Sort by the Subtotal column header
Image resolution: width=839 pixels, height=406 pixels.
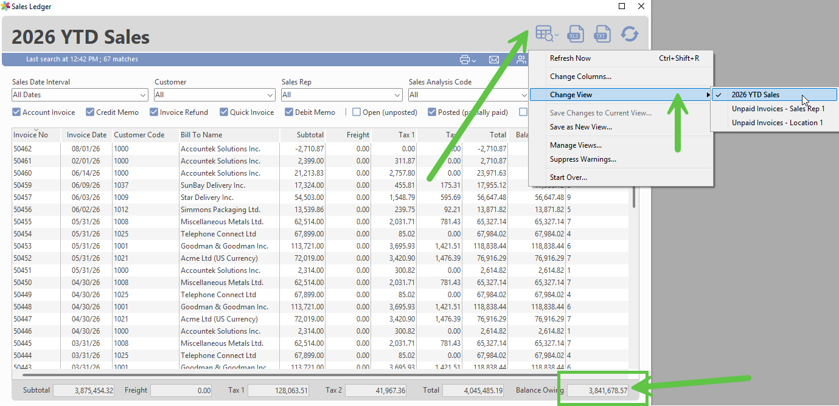[x=303, y=135]
